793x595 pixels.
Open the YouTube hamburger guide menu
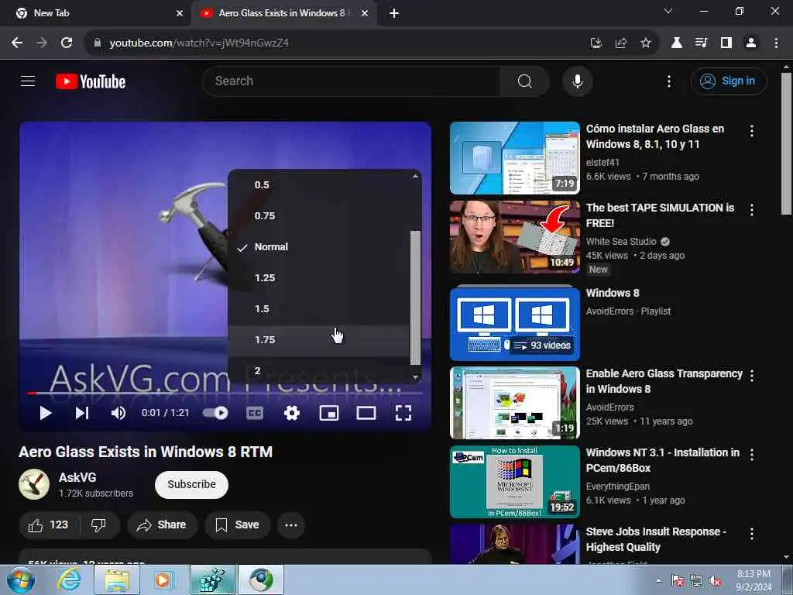coord(28,81)
